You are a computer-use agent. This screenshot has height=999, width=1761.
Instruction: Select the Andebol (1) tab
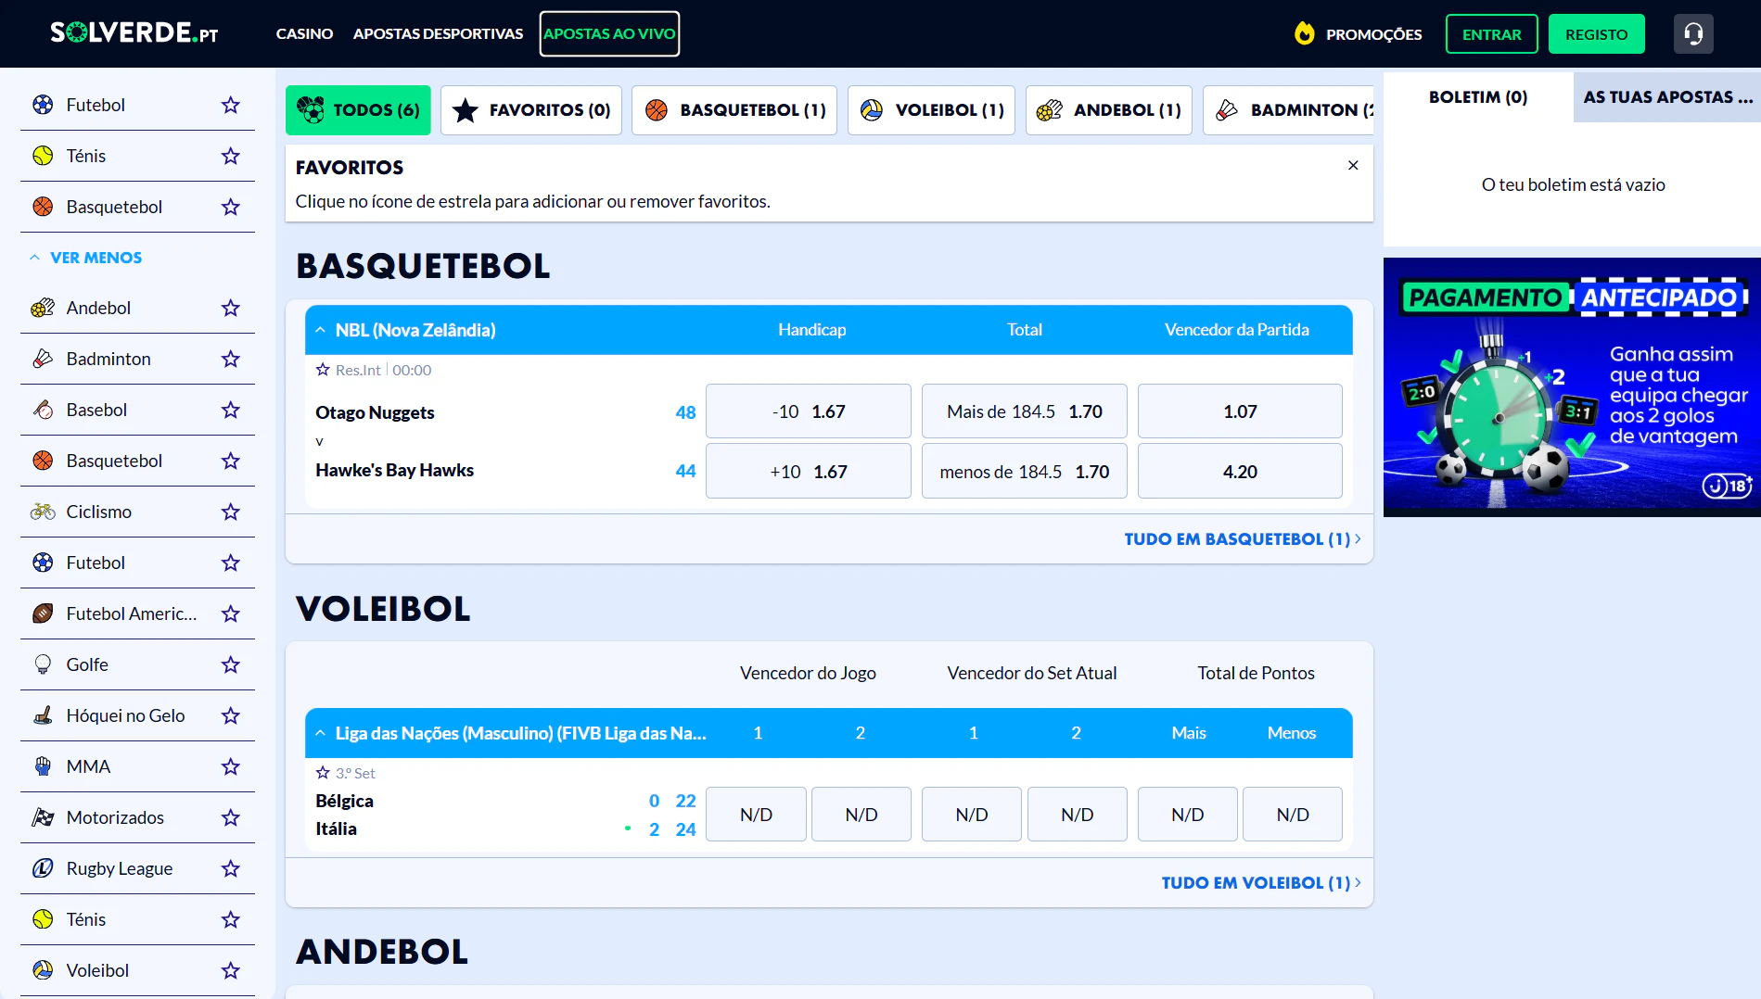coord(1109,110)
